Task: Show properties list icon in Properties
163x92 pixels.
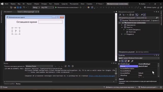Action: click(126, 61)
